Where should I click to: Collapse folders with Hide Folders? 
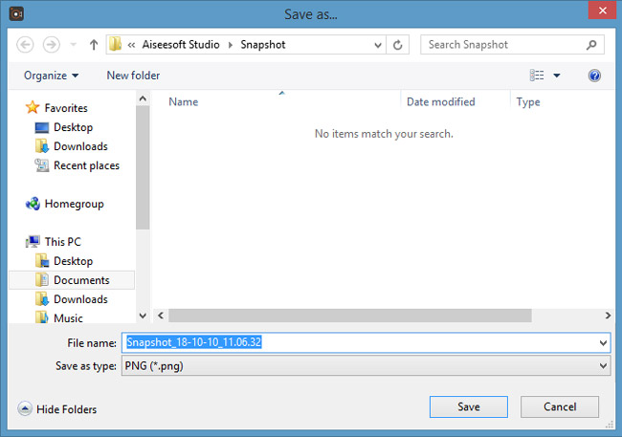[x=57, y=409]
